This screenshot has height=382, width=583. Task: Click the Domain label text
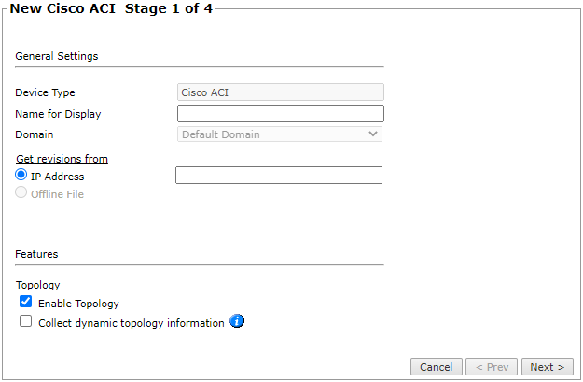[x=35, y=134]
